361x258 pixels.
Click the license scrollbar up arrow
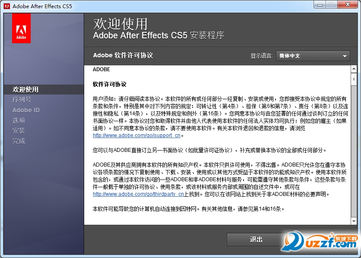click(354, 69)
